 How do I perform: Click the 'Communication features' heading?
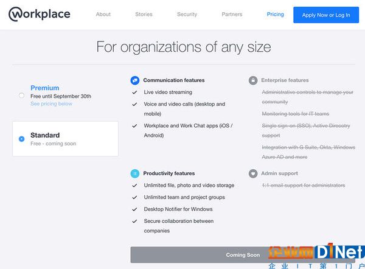click(x=174, y=80)
